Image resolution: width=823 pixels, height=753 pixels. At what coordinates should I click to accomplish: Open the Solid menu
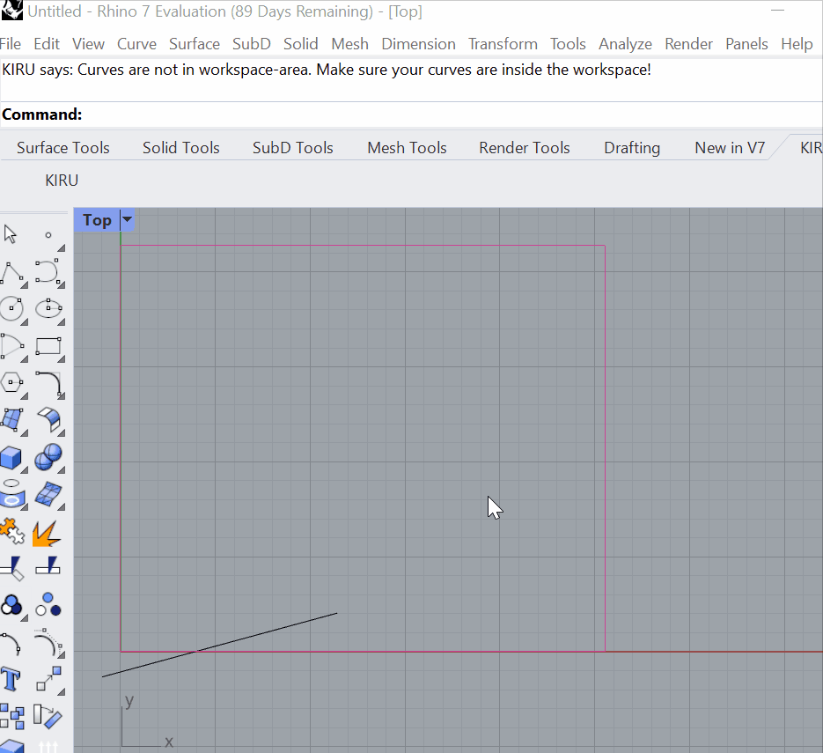coord(301,43)
